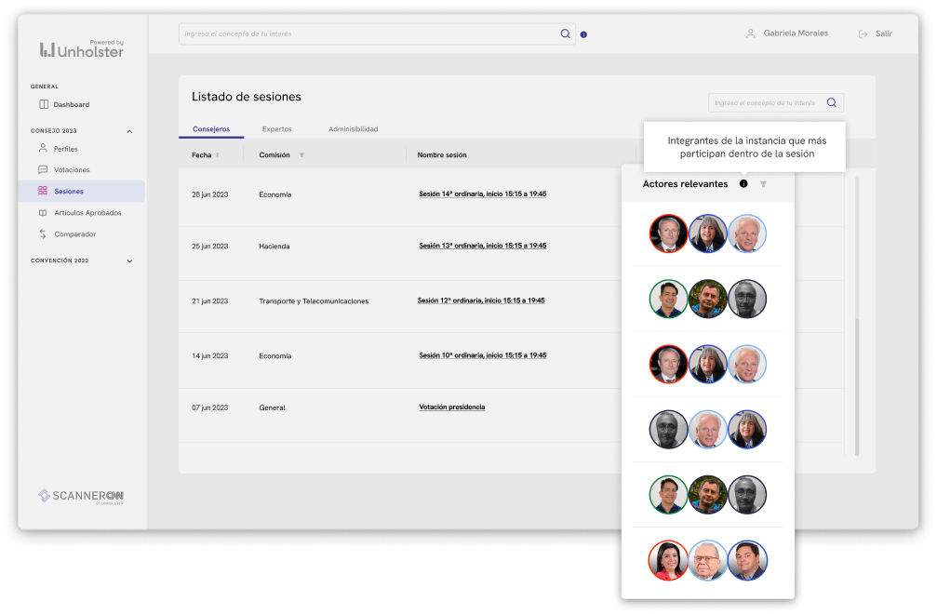Viewport: 937px width, 614px height.
Task: Click the search icon in sessions list field
Action: pos(831,103)
